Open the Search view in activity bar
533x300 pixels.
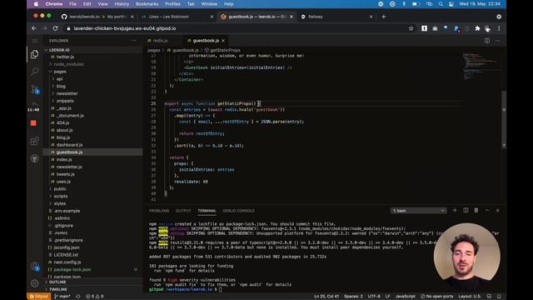(x=34, y=71)
